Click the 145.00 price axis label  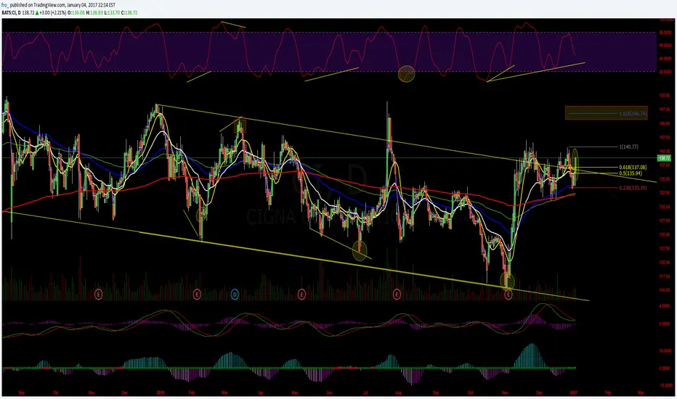pyautogui.click(x=665, y=124)
